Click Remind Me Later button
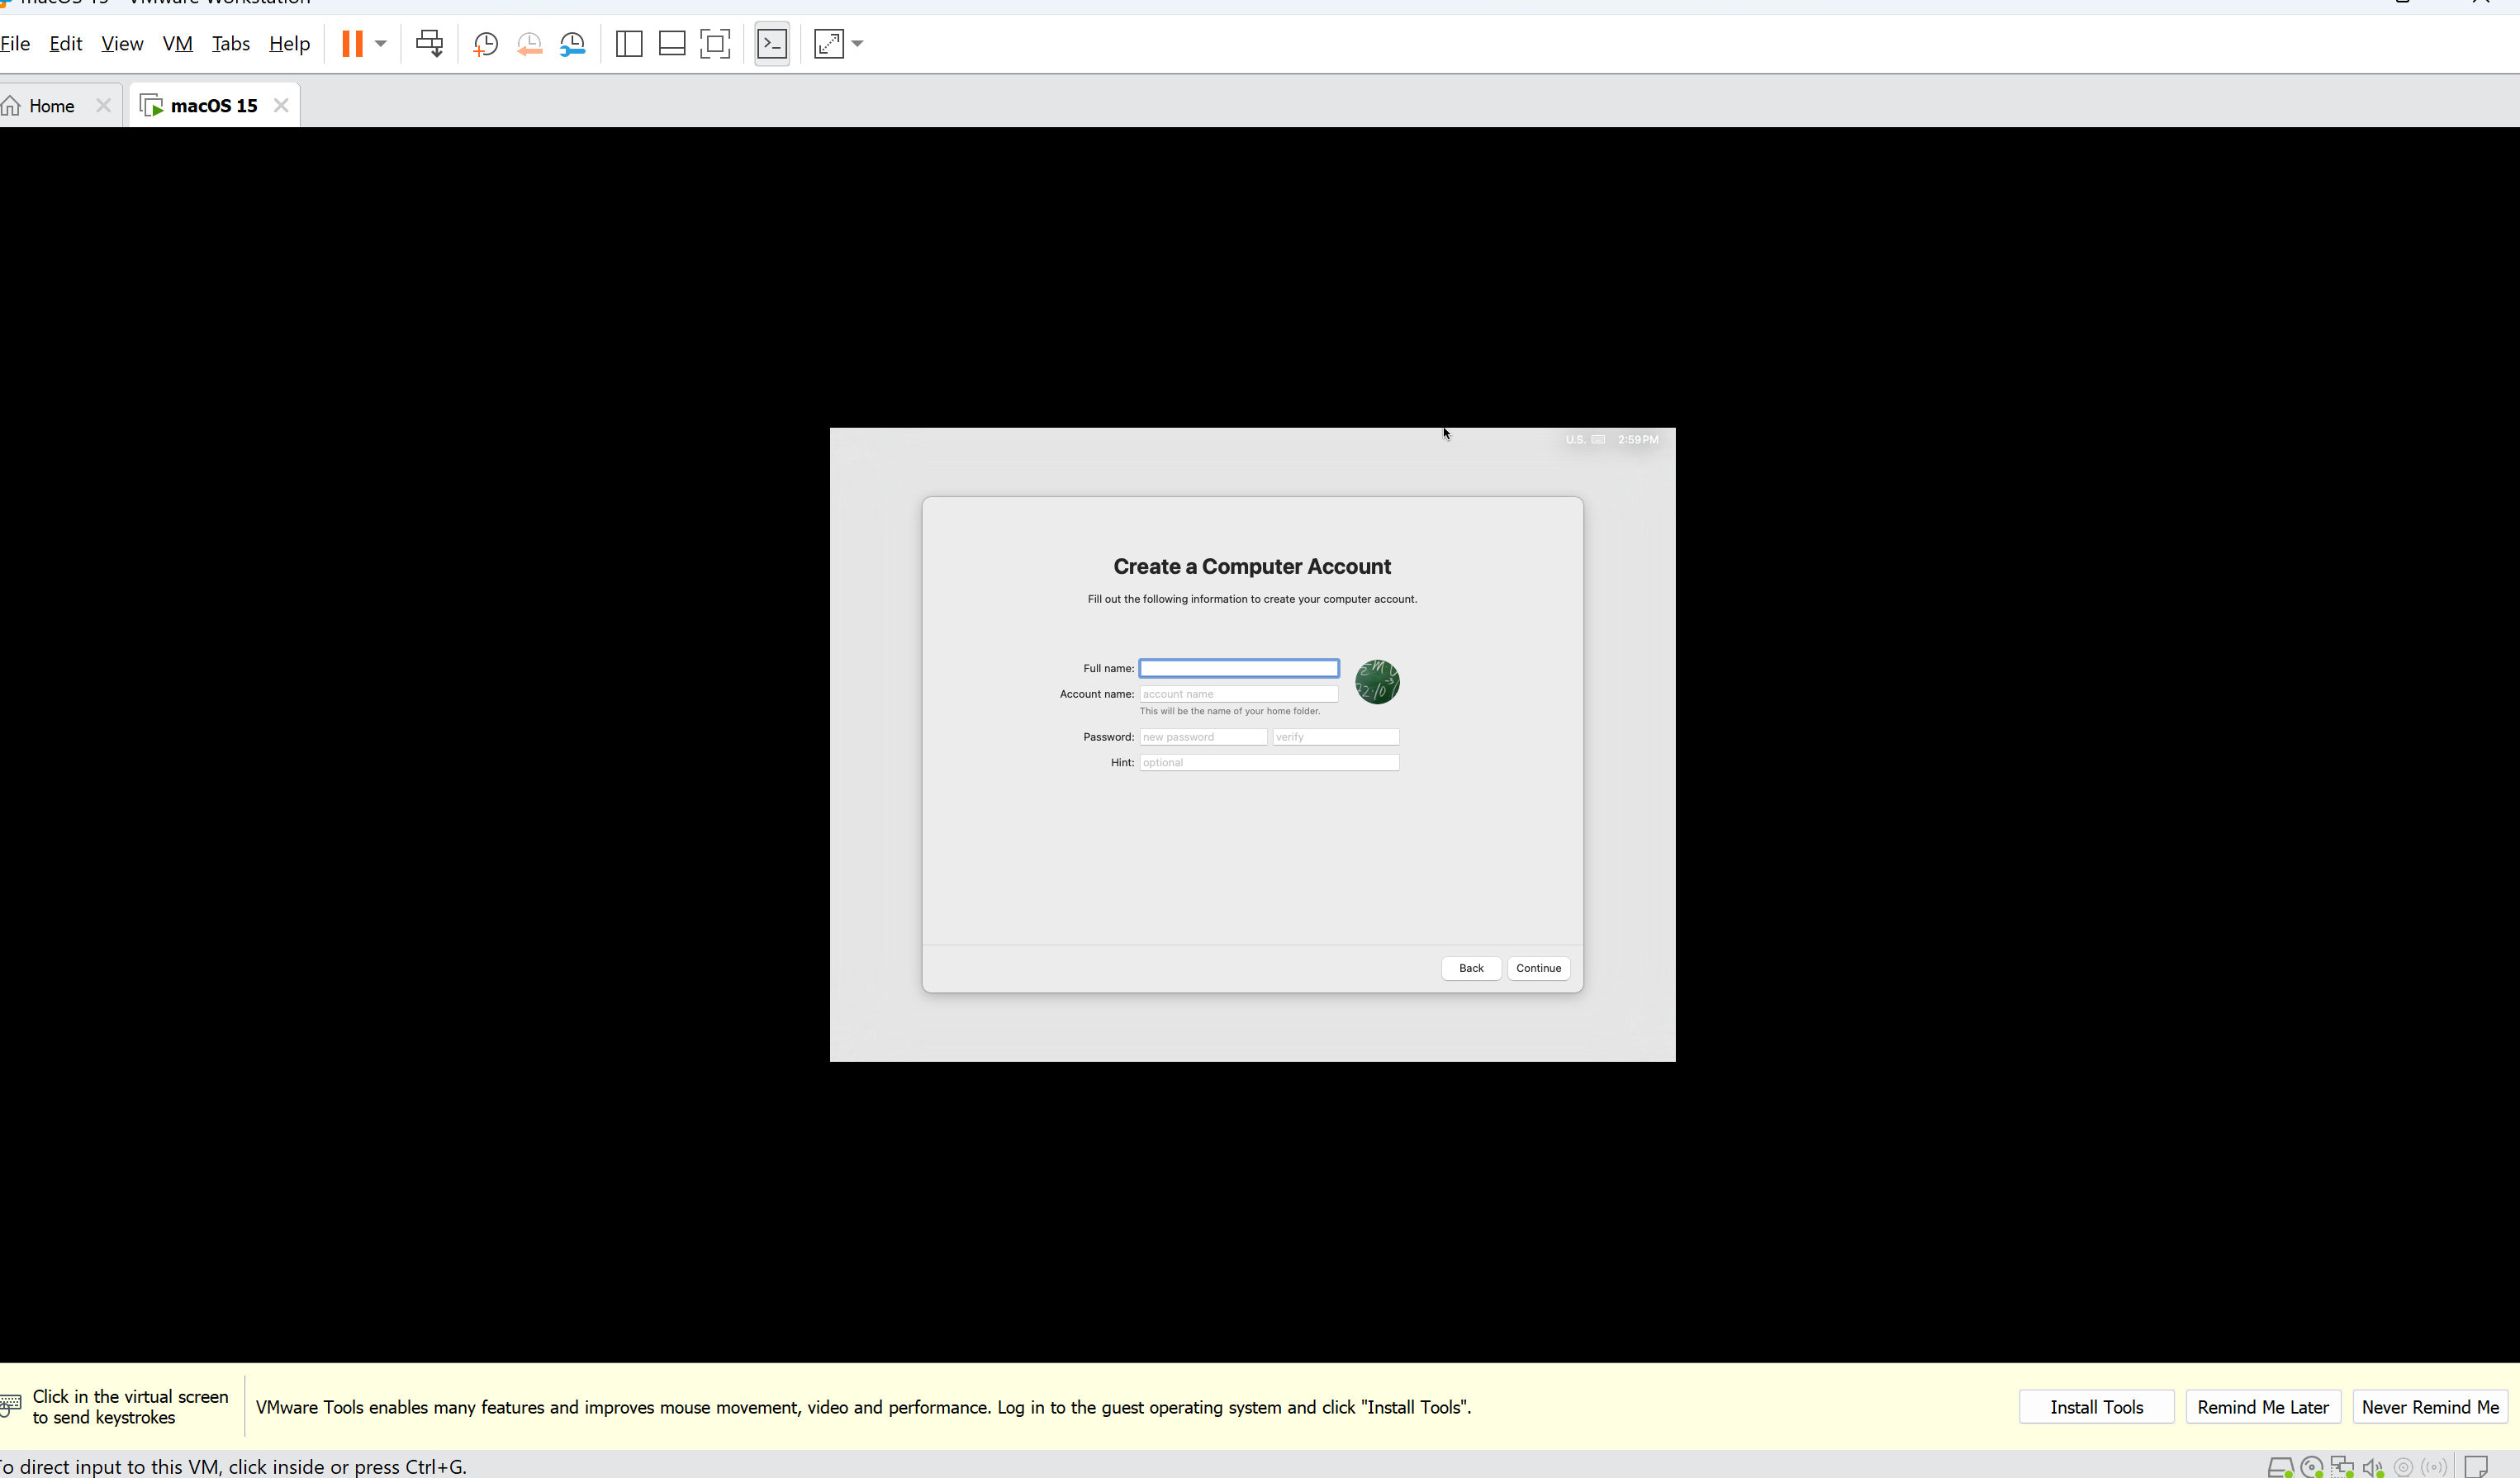 (2262, 1407)
